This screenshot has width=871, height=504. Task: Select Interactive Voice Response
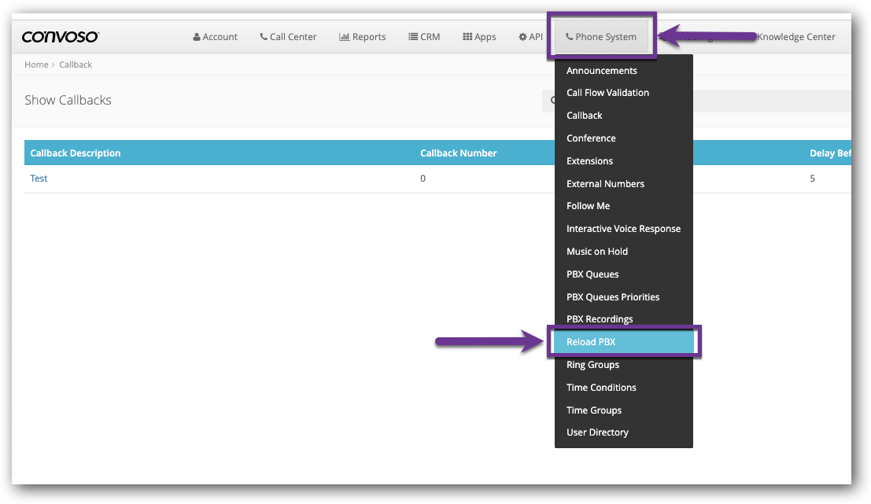pos(623,228)
